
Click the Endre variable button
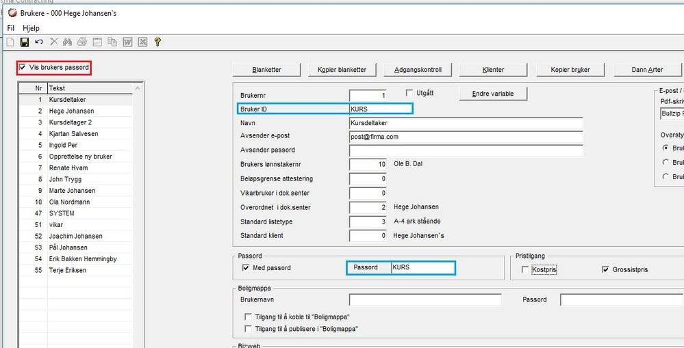[x=493, y=94]
